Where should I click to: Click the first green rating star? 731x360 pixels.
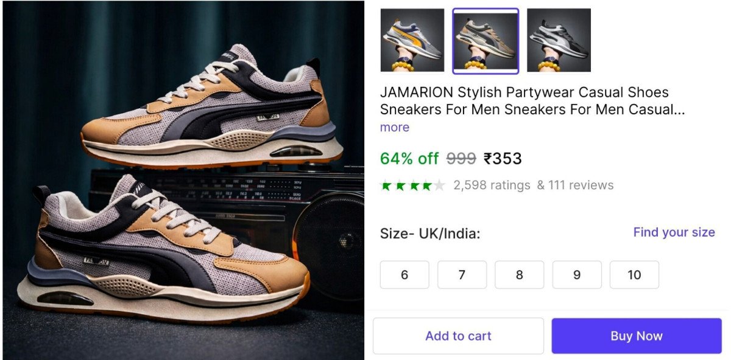pos(386,185)
